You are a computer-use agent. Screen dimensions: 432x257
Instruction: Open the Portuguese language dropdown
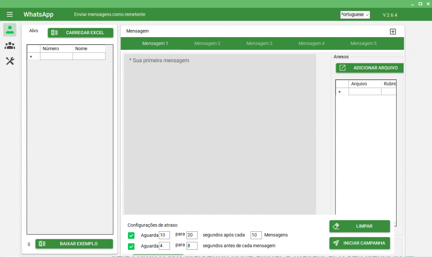355,15
